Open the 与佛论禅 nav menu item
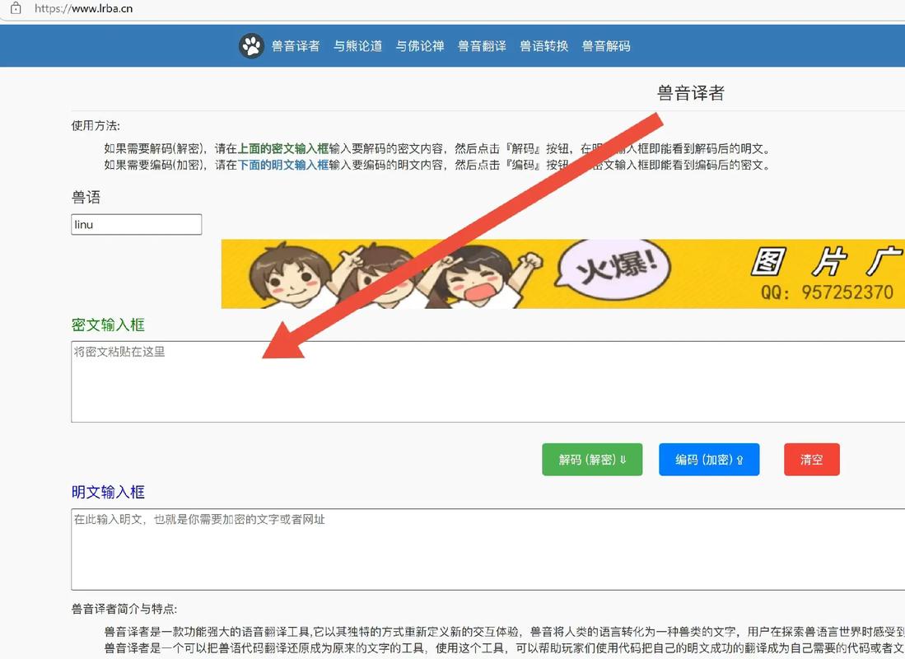 [x=420, y=46]
